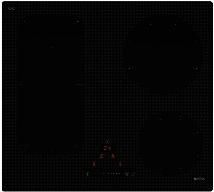Select the zone showing power level 6

click(x=113, y=156)
